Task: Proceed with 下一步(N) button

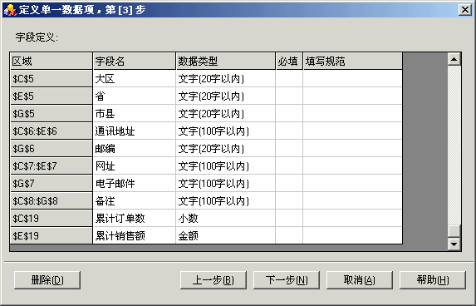Action: coord(287,280)
